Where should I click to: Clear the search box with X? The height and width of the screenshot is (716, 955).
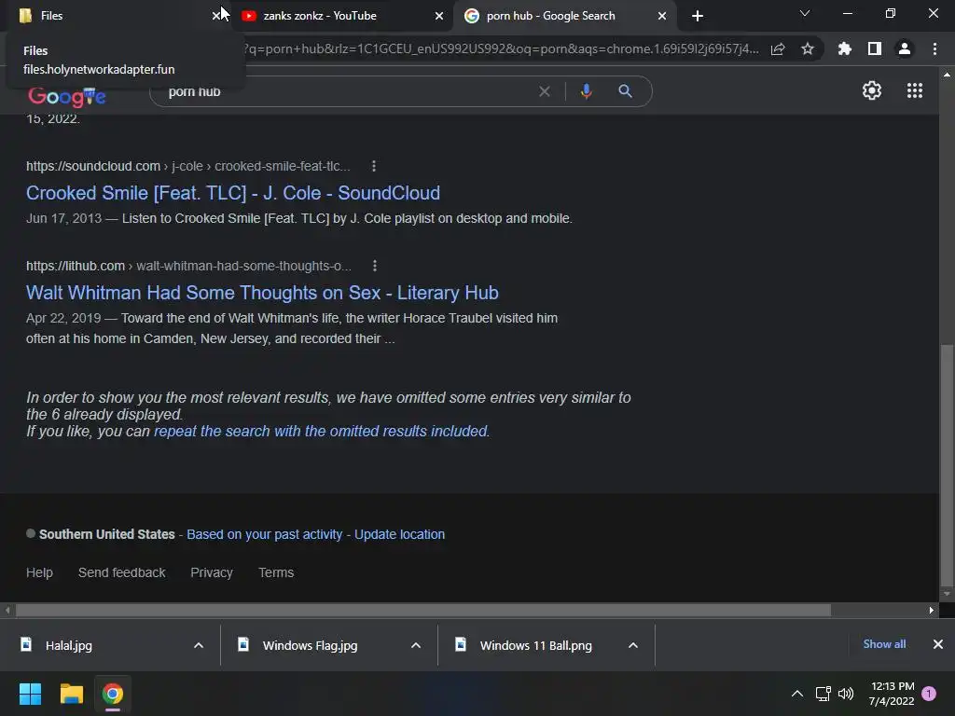pos(545,91)
